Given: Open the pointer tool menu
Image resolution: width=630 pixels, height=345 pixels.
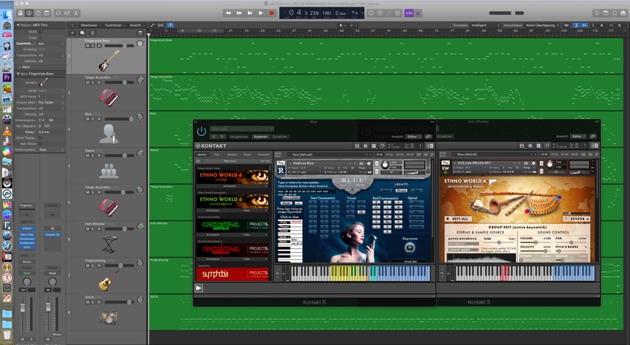Looking at the screenshot, I should (341, 25).
